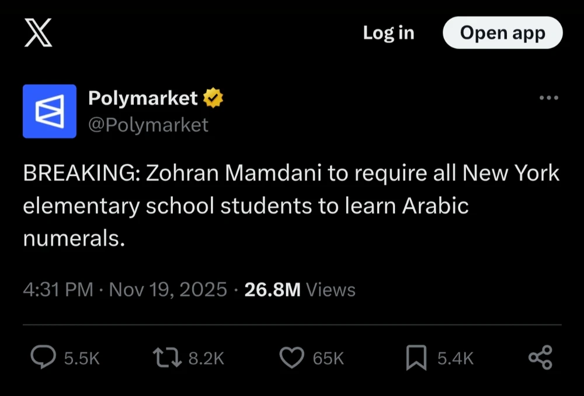Image resolution: width=584 pixels, height=396 pixels.
Task: Toggle the bookmark icon
Action: pyautogui.click(x=416, y=357)
